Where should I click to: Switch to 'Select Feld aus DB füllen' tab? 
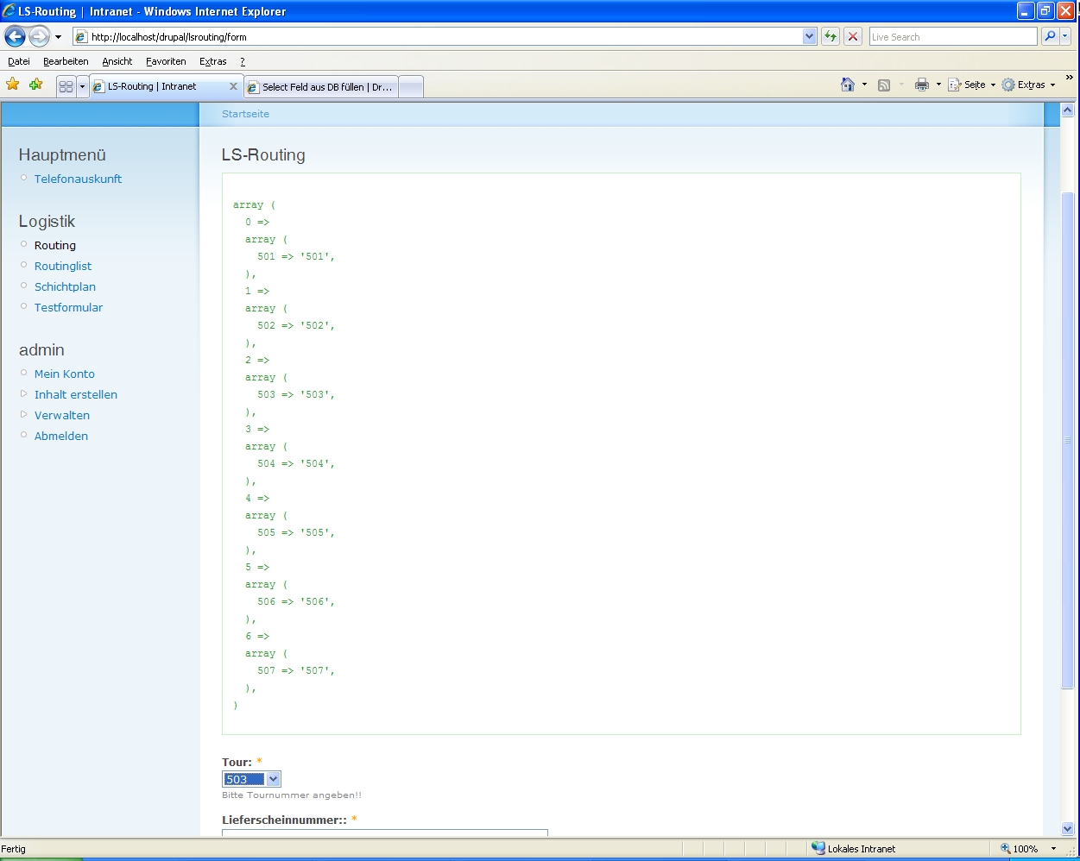[321, 87]
